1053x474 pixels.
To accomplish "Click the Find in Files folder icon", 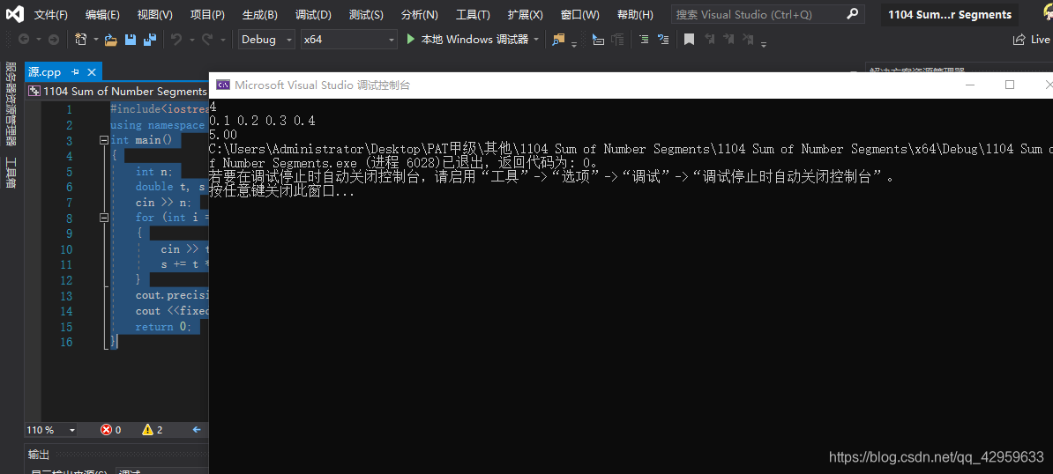I will click(558, 40).
